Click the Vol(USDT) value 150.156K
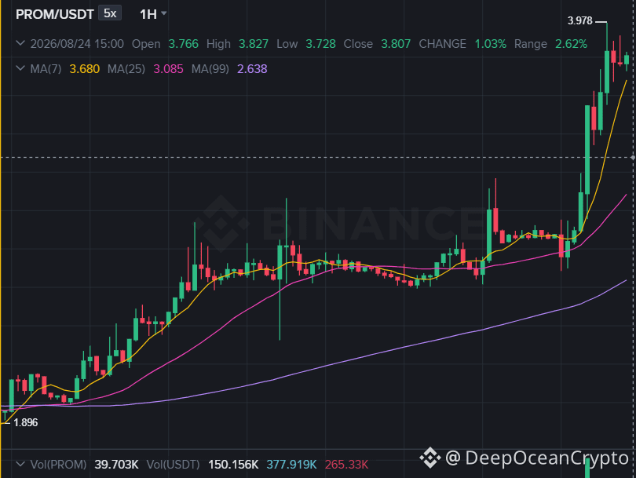 [233, 464]
